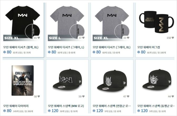Like the MW logo snapback via heart
This screenshot has width=177, height=116.
pyautogui.click(x=83, y=96)
